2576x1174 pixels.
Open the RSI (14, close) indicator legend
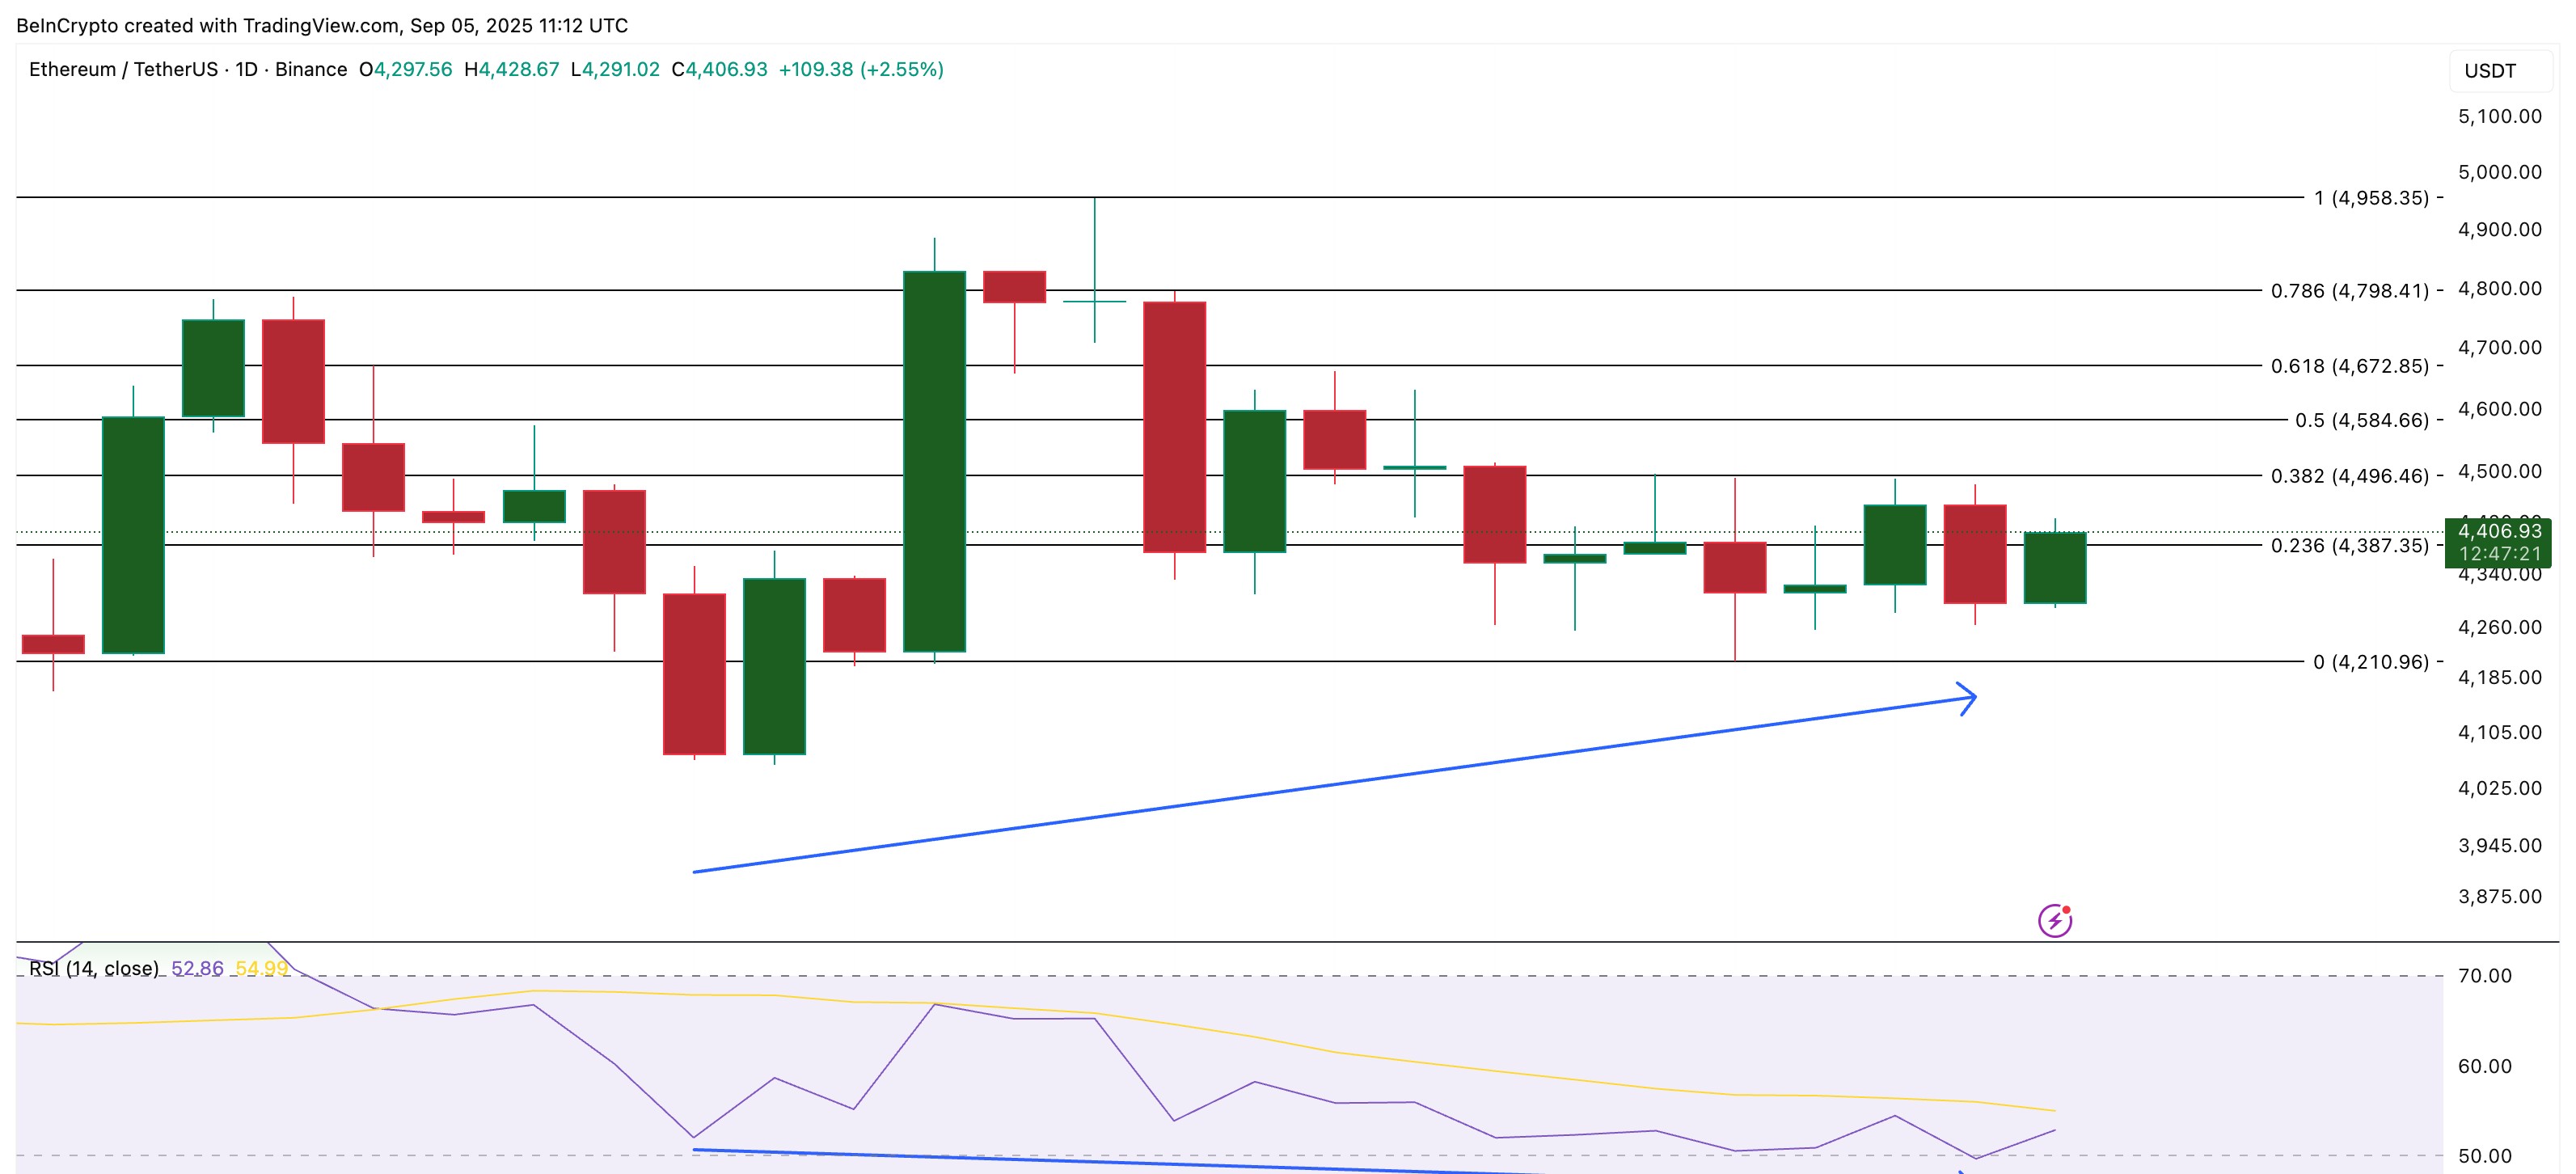(x=94, y=968)
